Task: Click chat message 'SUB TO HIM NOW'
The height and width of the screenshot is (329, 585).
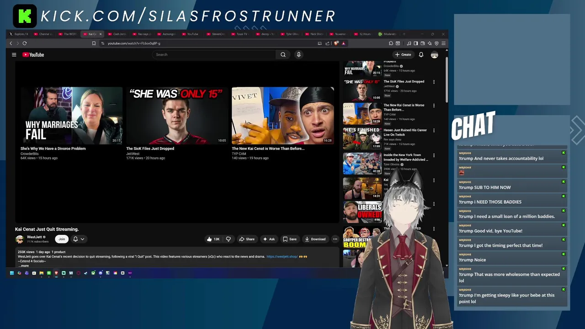Action: click(x=485, y=187)
